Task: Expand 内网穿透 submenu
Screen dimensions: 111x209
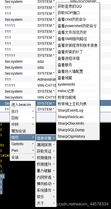Action: 46,177
